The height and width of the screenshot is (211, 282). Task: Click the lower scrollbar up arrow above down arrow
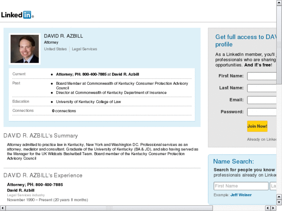coord(279,197)
